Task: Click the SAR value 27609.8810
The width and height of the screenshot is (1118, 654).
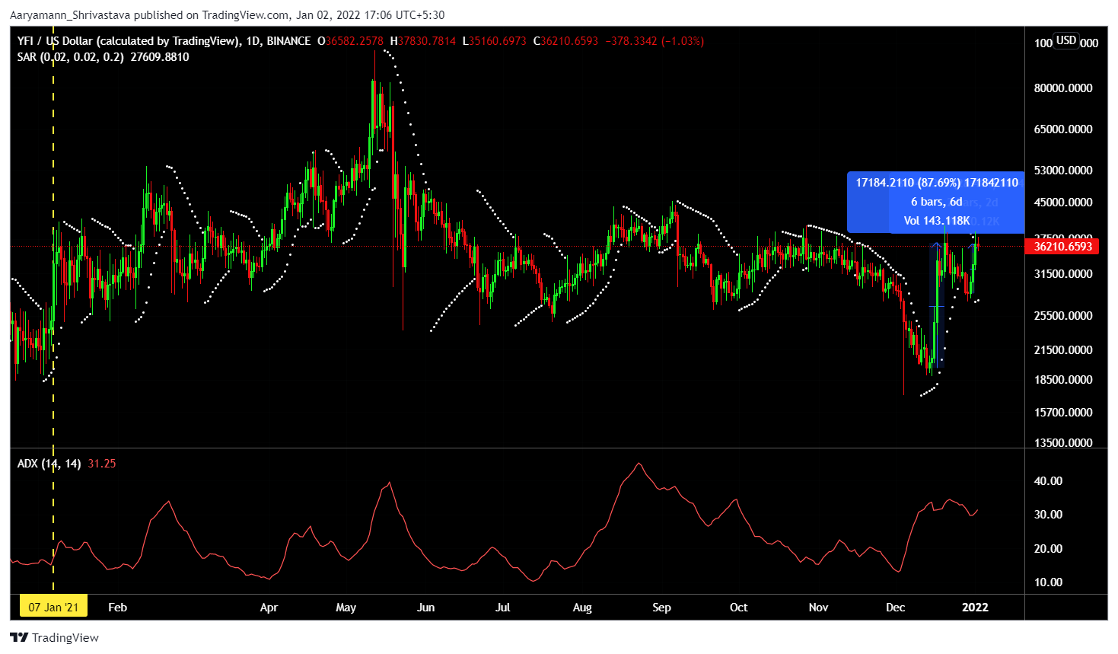Action: (x=160, y=57)
